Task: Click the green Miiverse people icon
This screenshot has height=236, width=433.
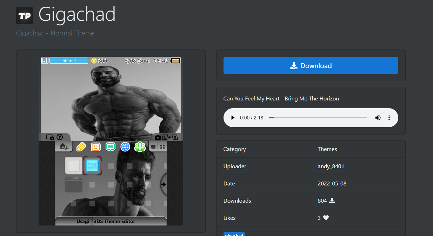Action: coord(140,146)
